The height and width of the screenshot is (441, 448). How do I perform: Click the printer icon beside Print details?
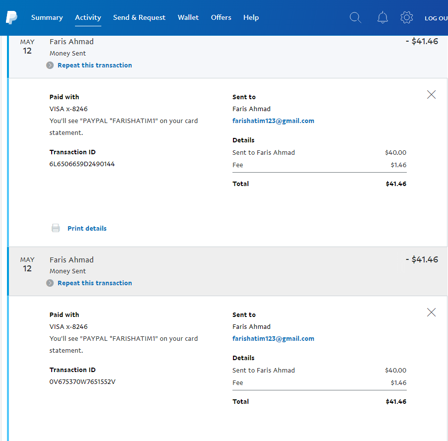[56, 228]
